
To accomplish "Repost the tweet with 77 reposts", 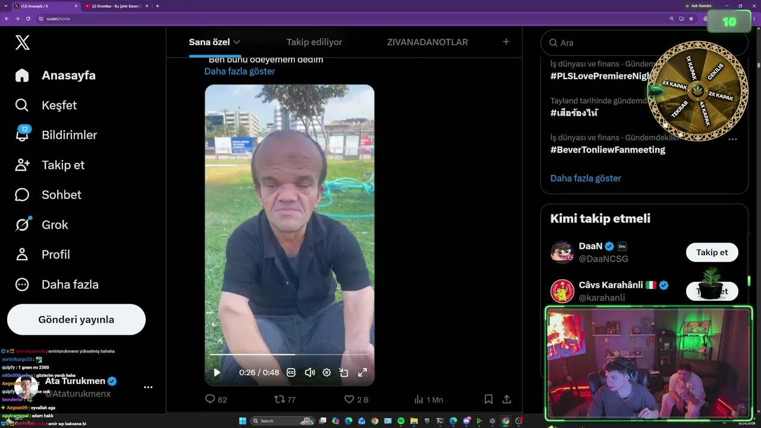I will click(285, 399).
